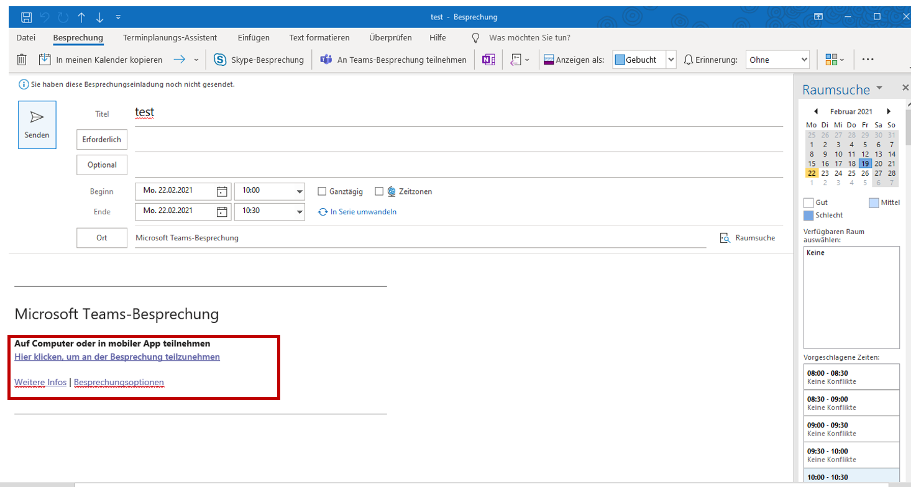Click the trash delete icon in toolbar
The height and width of the screenshot is (487, 911).
(22, 60)
